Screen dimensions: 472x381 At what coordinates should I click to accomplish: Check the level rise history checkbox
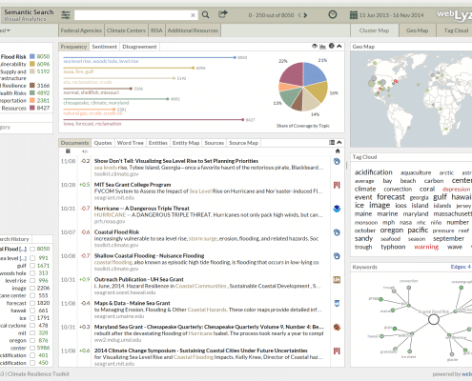[x=32, y=281]
